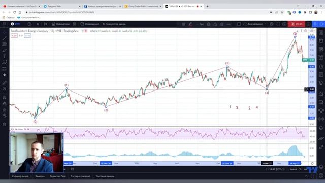Open the TradingView hamburger menu
The height and width of the screenshot is (183, 325).
[x=5, y=24]
